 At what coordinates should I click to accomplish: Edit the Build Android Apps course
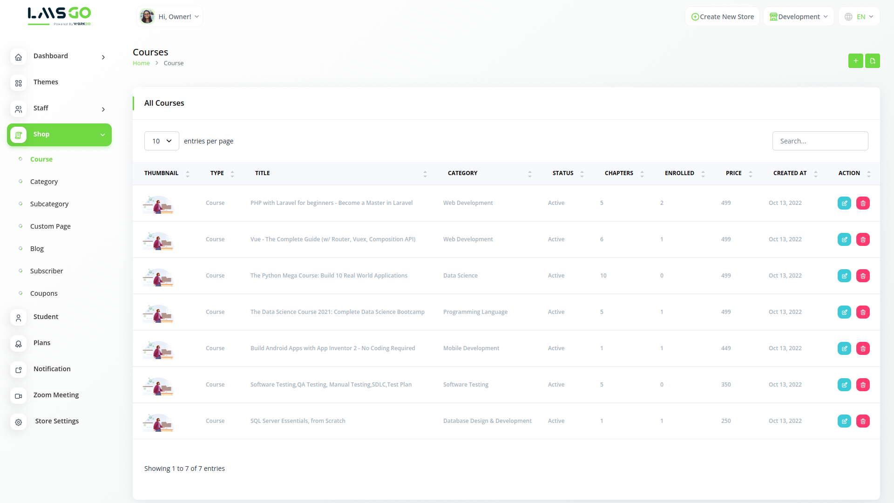click(844, 348)
